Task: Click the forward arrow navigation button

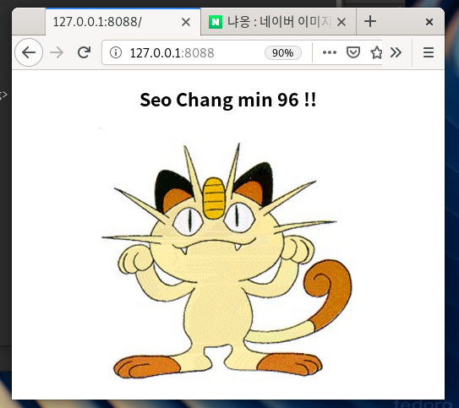Action: pos(57,52)
